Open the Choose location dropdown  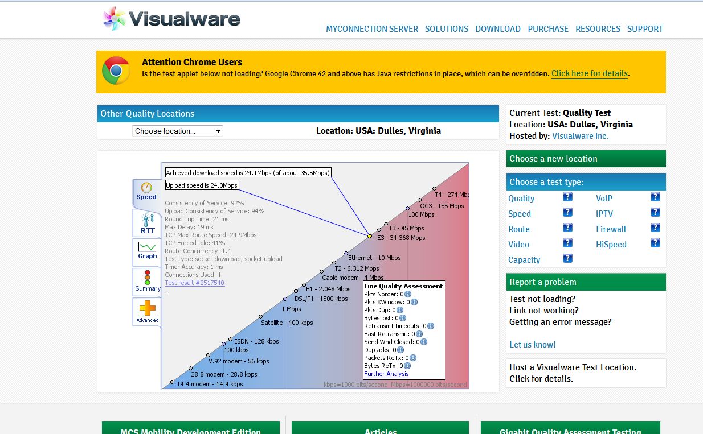pyautogui.click(x=178, y=131)
